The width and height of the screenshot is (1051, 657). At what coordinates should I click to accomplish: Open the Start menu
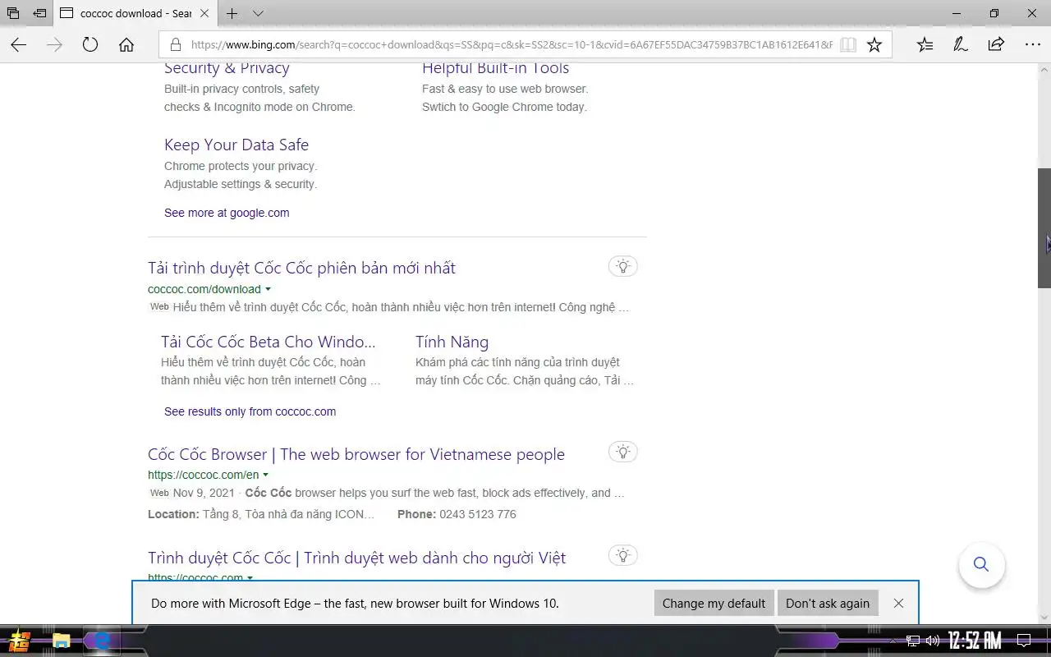pyautogui.click(x=20, y=641)
